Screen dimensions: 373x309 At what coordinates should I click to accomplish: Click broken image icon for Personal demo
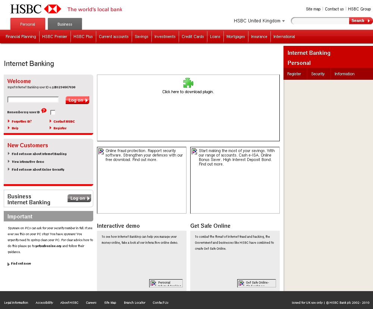coord(153,283)
